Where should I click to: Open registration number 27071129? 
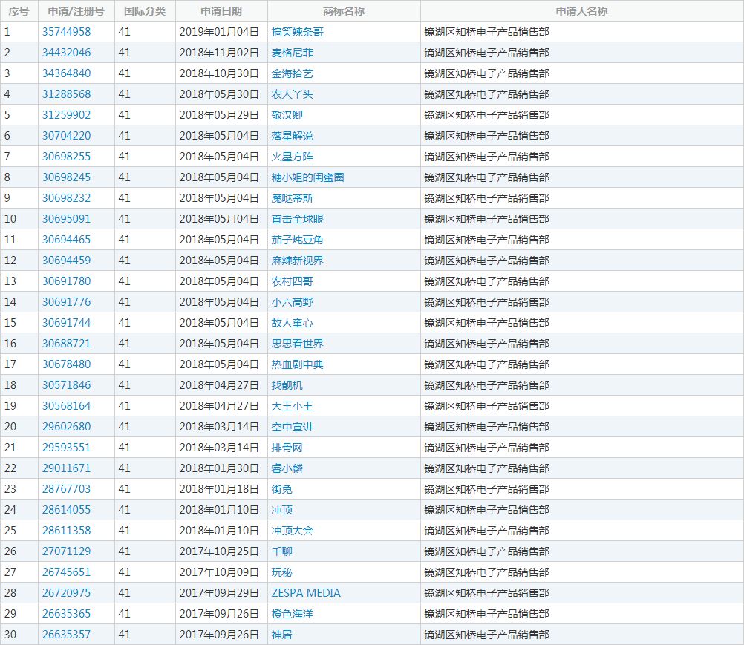(x=66, y=551)
